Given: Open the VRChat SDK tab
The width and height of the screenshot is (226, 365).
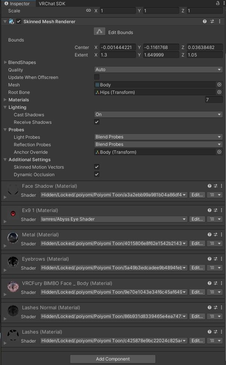Looking at the screenshot, I should click(52, 3).
